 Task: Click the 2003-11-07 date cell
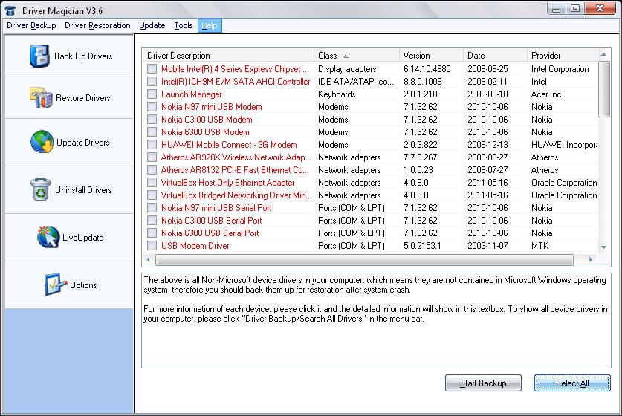(x=487, y=246)
